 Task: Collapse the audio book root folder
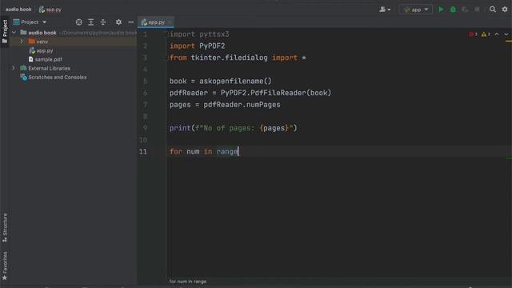click(x=14, y=32)
